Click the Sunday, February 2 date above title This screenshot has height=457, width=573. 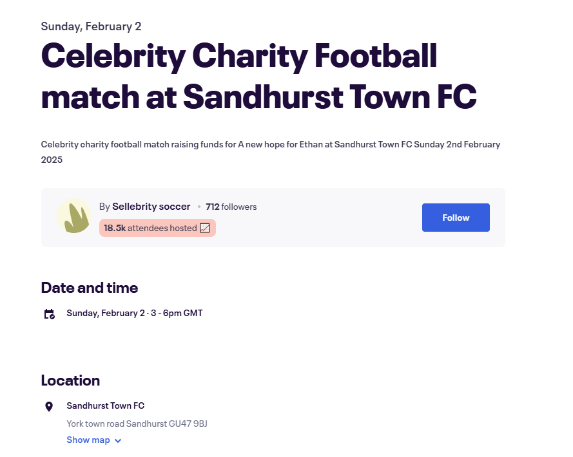91,26
